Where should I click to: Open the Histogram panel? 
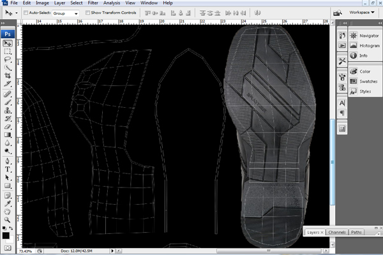[364, 46]
